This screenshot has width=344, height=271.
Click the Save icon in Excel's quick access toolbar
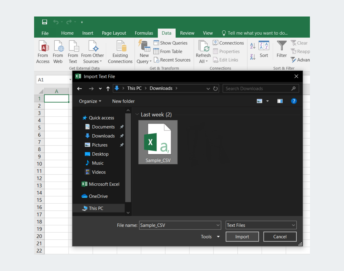pyautogui.click(x=45, y=22)
